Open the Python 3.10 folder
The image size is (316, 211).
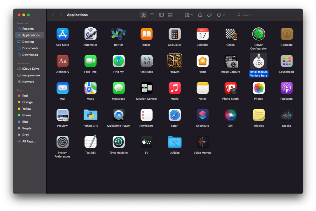pyautogui.click(x=90, y=115)
